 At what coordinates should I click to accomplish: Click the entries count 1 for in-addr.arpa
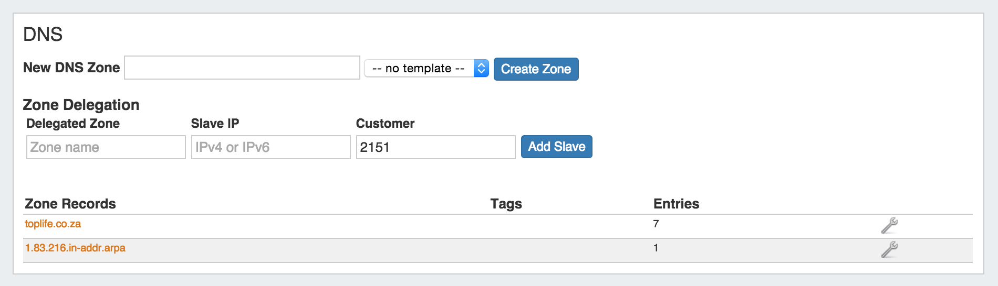pyautogui.click(x=656, y=248)
